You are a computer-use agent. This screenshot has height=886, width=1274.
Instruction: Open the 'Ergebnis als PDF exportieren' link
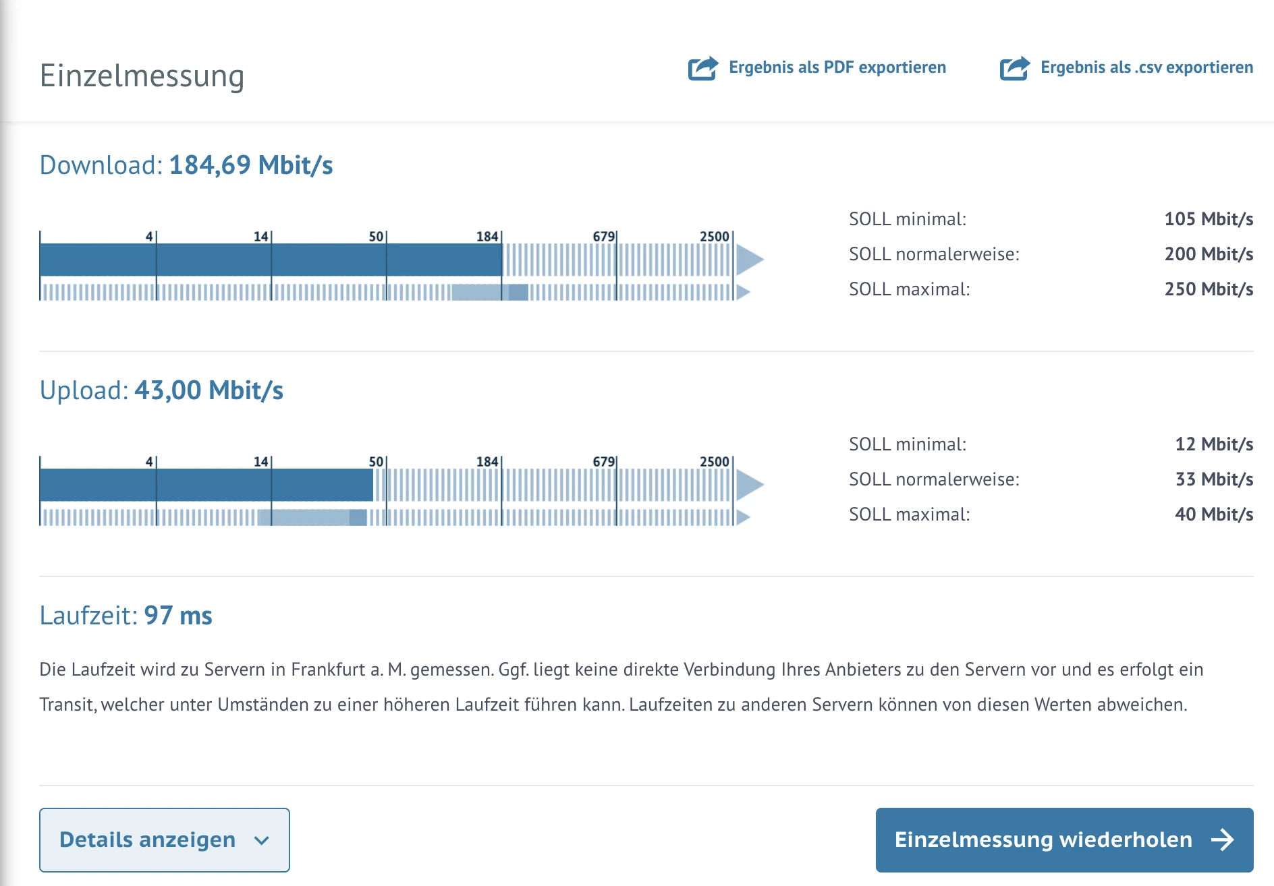click(x=837, y=67)
